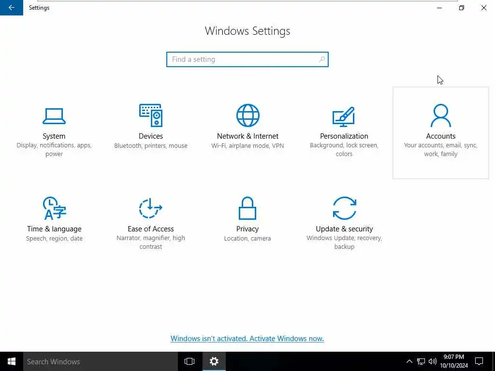Click 'Background, lock screen, colors' description
The height and width of the screenshot is (371, 495).
[344, 150]
